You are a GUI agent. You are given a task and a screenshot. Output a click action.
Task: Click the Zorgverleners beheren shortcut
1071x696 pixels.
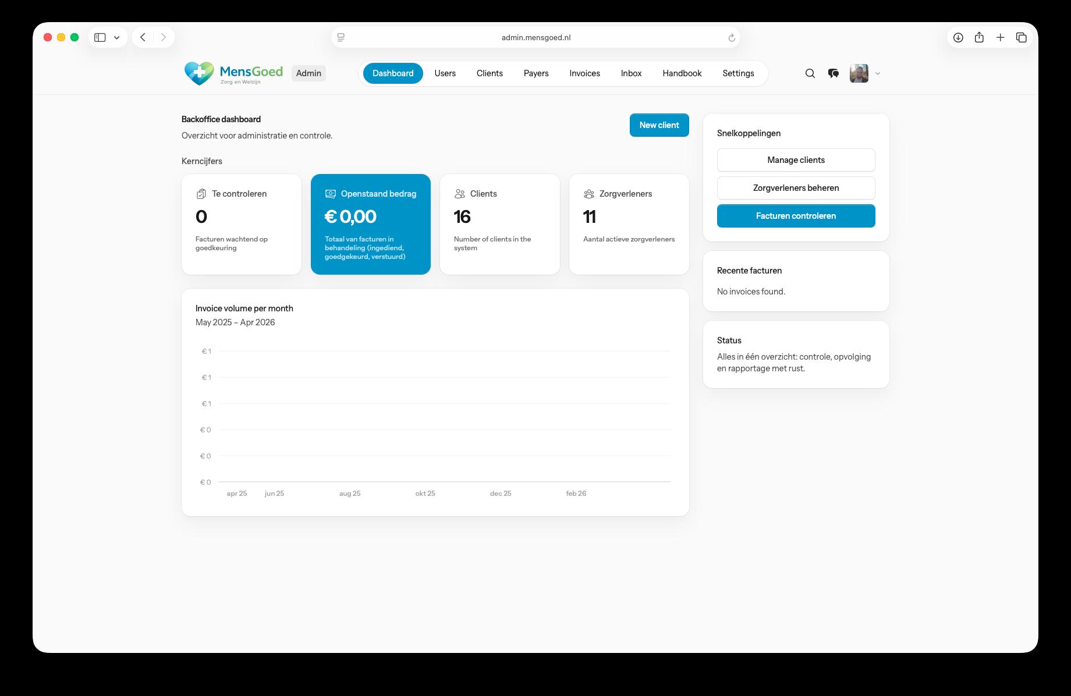pos(796,188)
